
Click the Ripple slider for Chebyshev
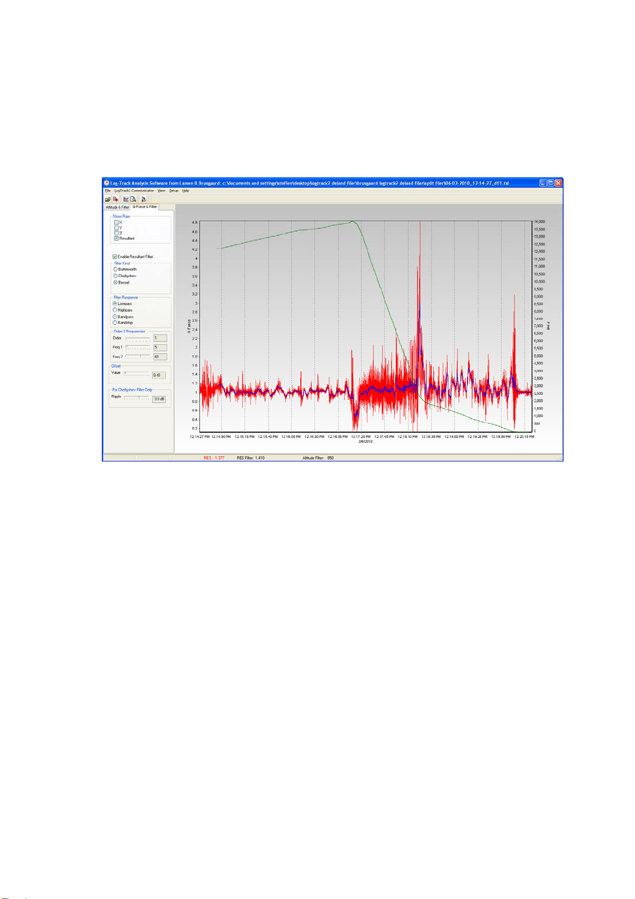click(138, 397)
